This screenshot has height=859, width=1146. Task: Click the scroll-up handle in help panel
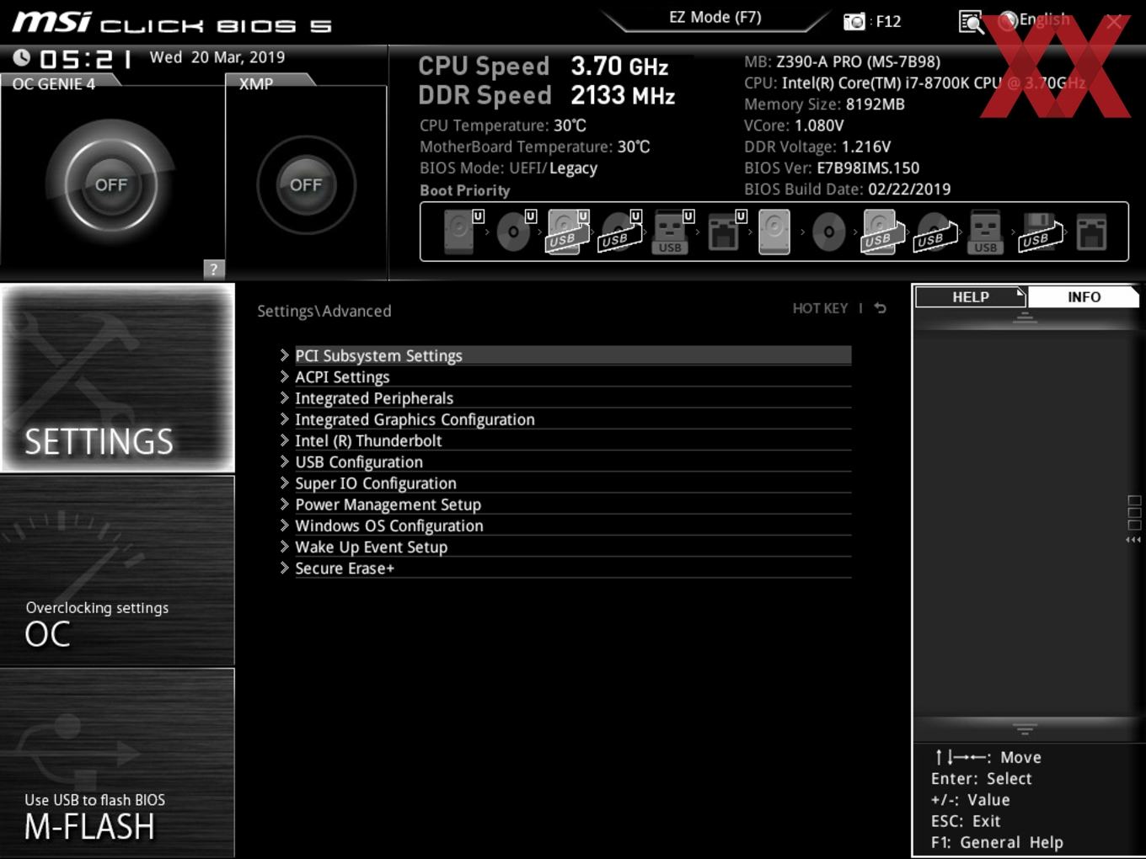[1025, 317]
